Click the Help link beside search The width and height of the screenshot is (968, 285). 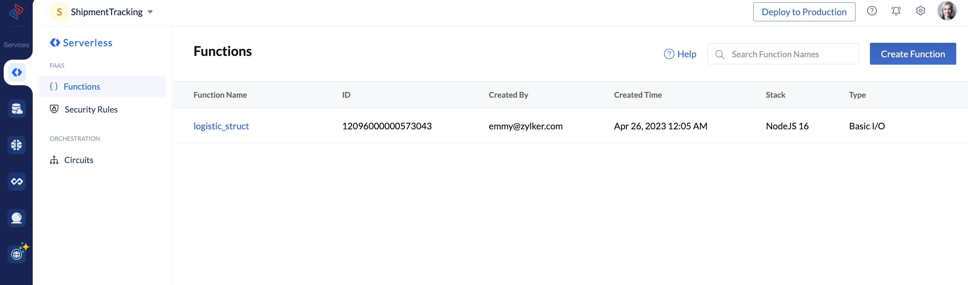[680, 54]
